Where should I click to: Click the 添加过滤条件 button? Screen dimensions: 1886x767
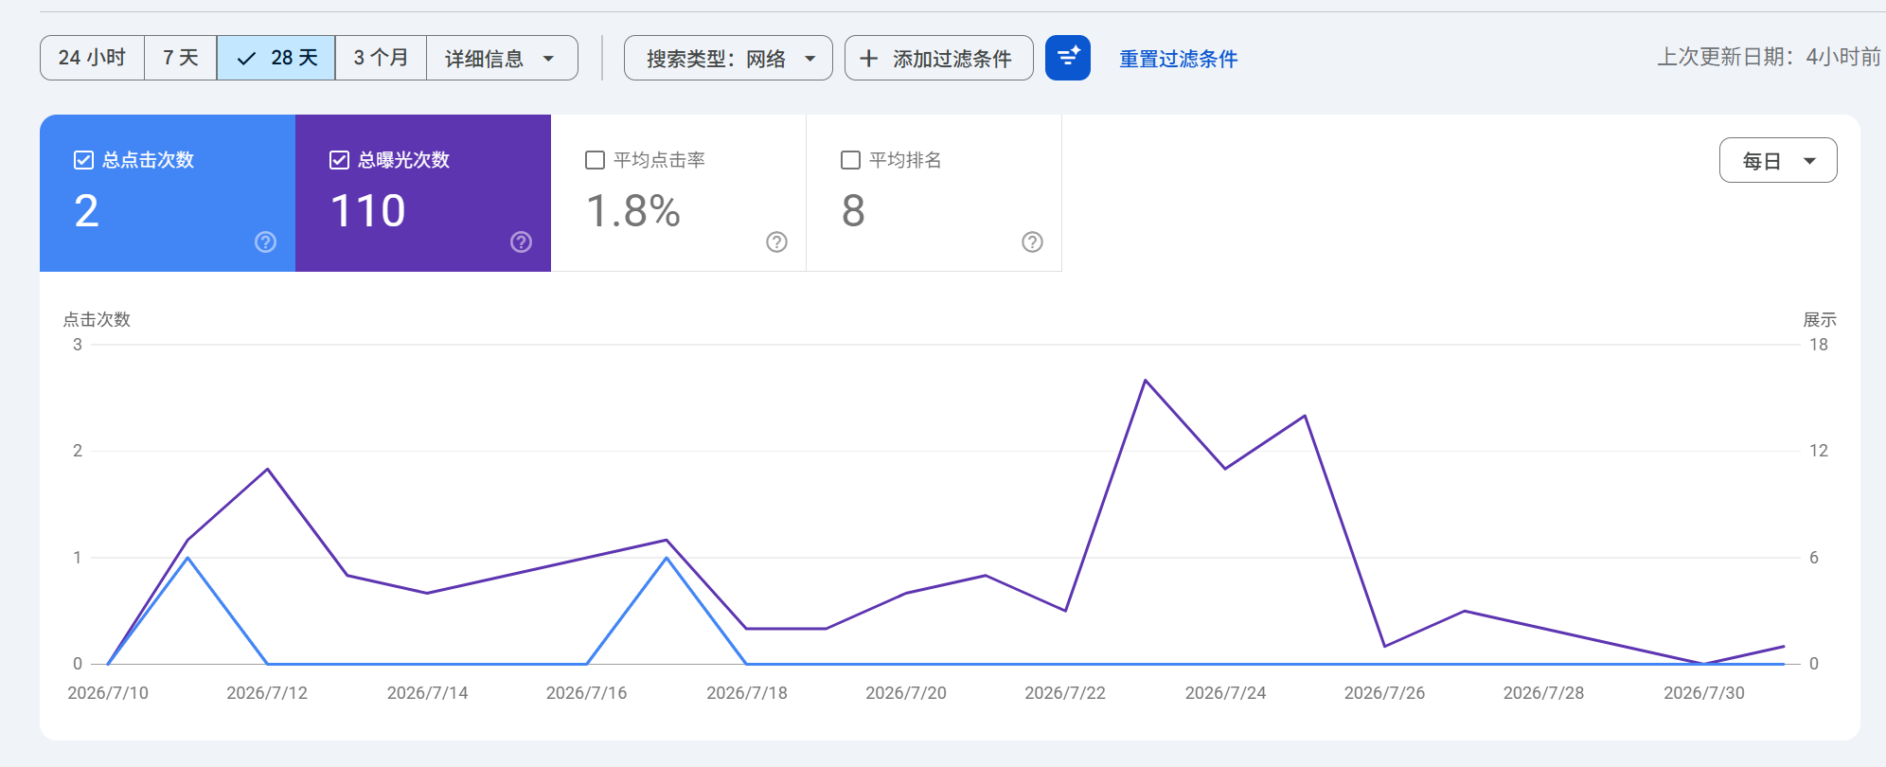(x=938, y=58)
